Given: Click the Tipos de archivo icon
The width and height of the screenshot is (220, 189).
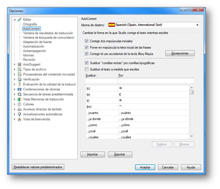Looking at the screenshot, I should [20, 69].
